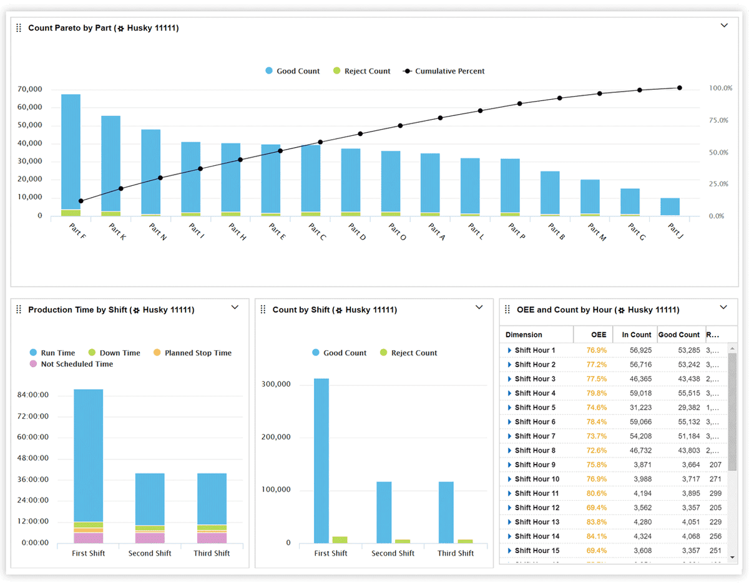Screen dimensions: 749x583
Task: Open Count Pareto by Part panel menu chevron
Action: (724, 26)
